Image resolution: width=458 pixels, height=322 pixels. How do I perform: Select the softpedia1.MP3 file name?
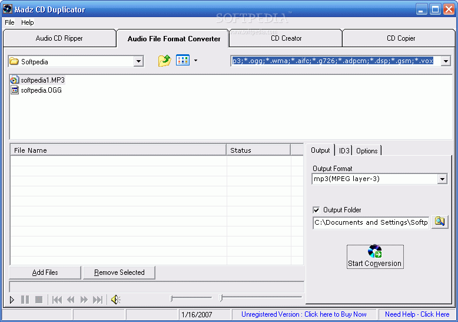pos(42,80)
